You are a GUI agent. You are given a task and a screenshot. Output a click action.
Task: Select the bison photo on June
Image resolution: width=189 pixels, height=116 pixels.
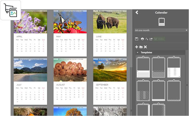point(110,22)
